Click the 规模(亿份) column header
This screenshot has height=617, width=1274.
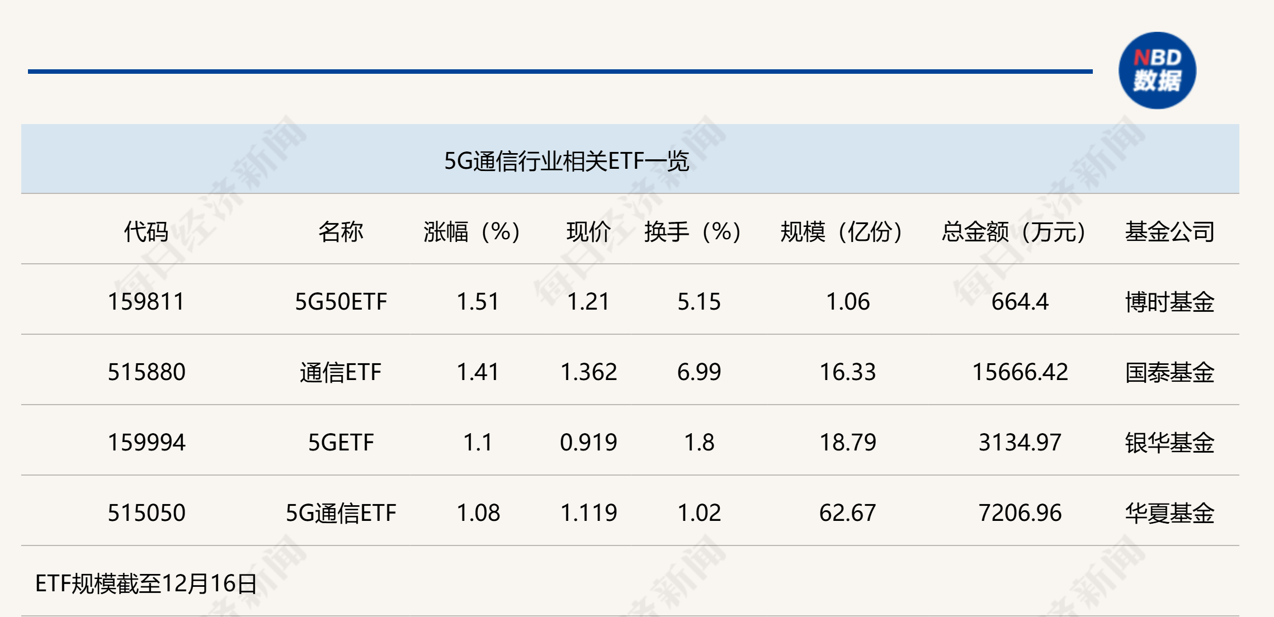pos(842,231)
